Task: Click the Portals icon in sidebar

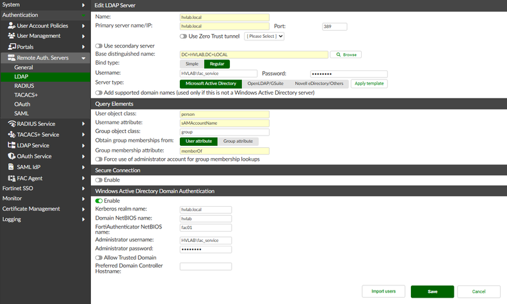Action: (x=12, y=47)
